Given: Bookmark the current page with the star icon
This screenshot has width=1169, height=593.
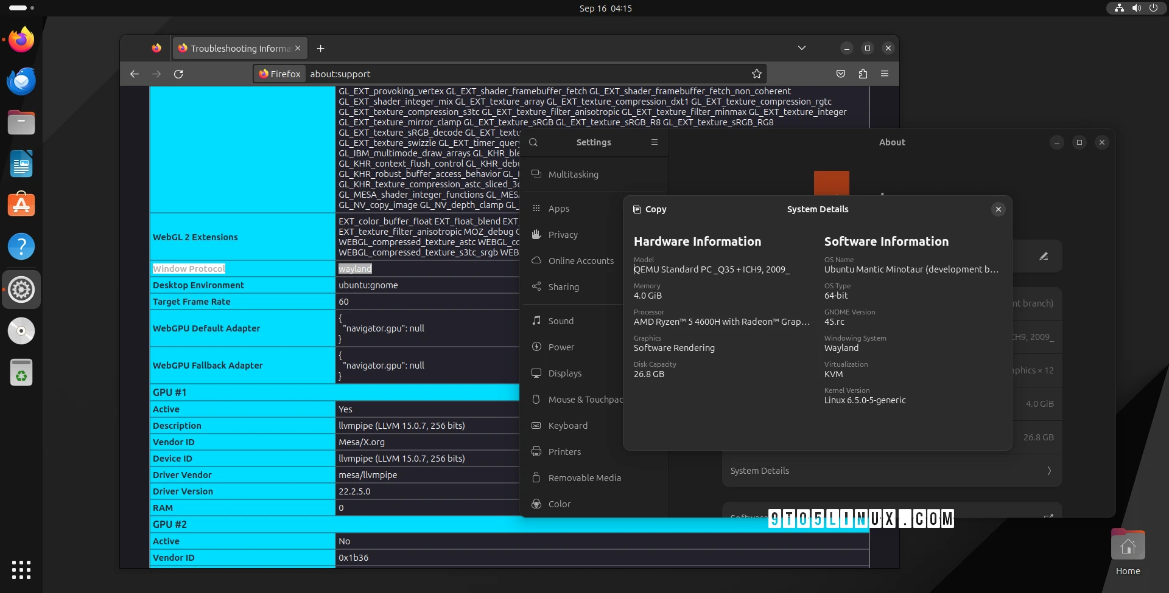Looking at the screenshot, I should [x=757, y=74].
